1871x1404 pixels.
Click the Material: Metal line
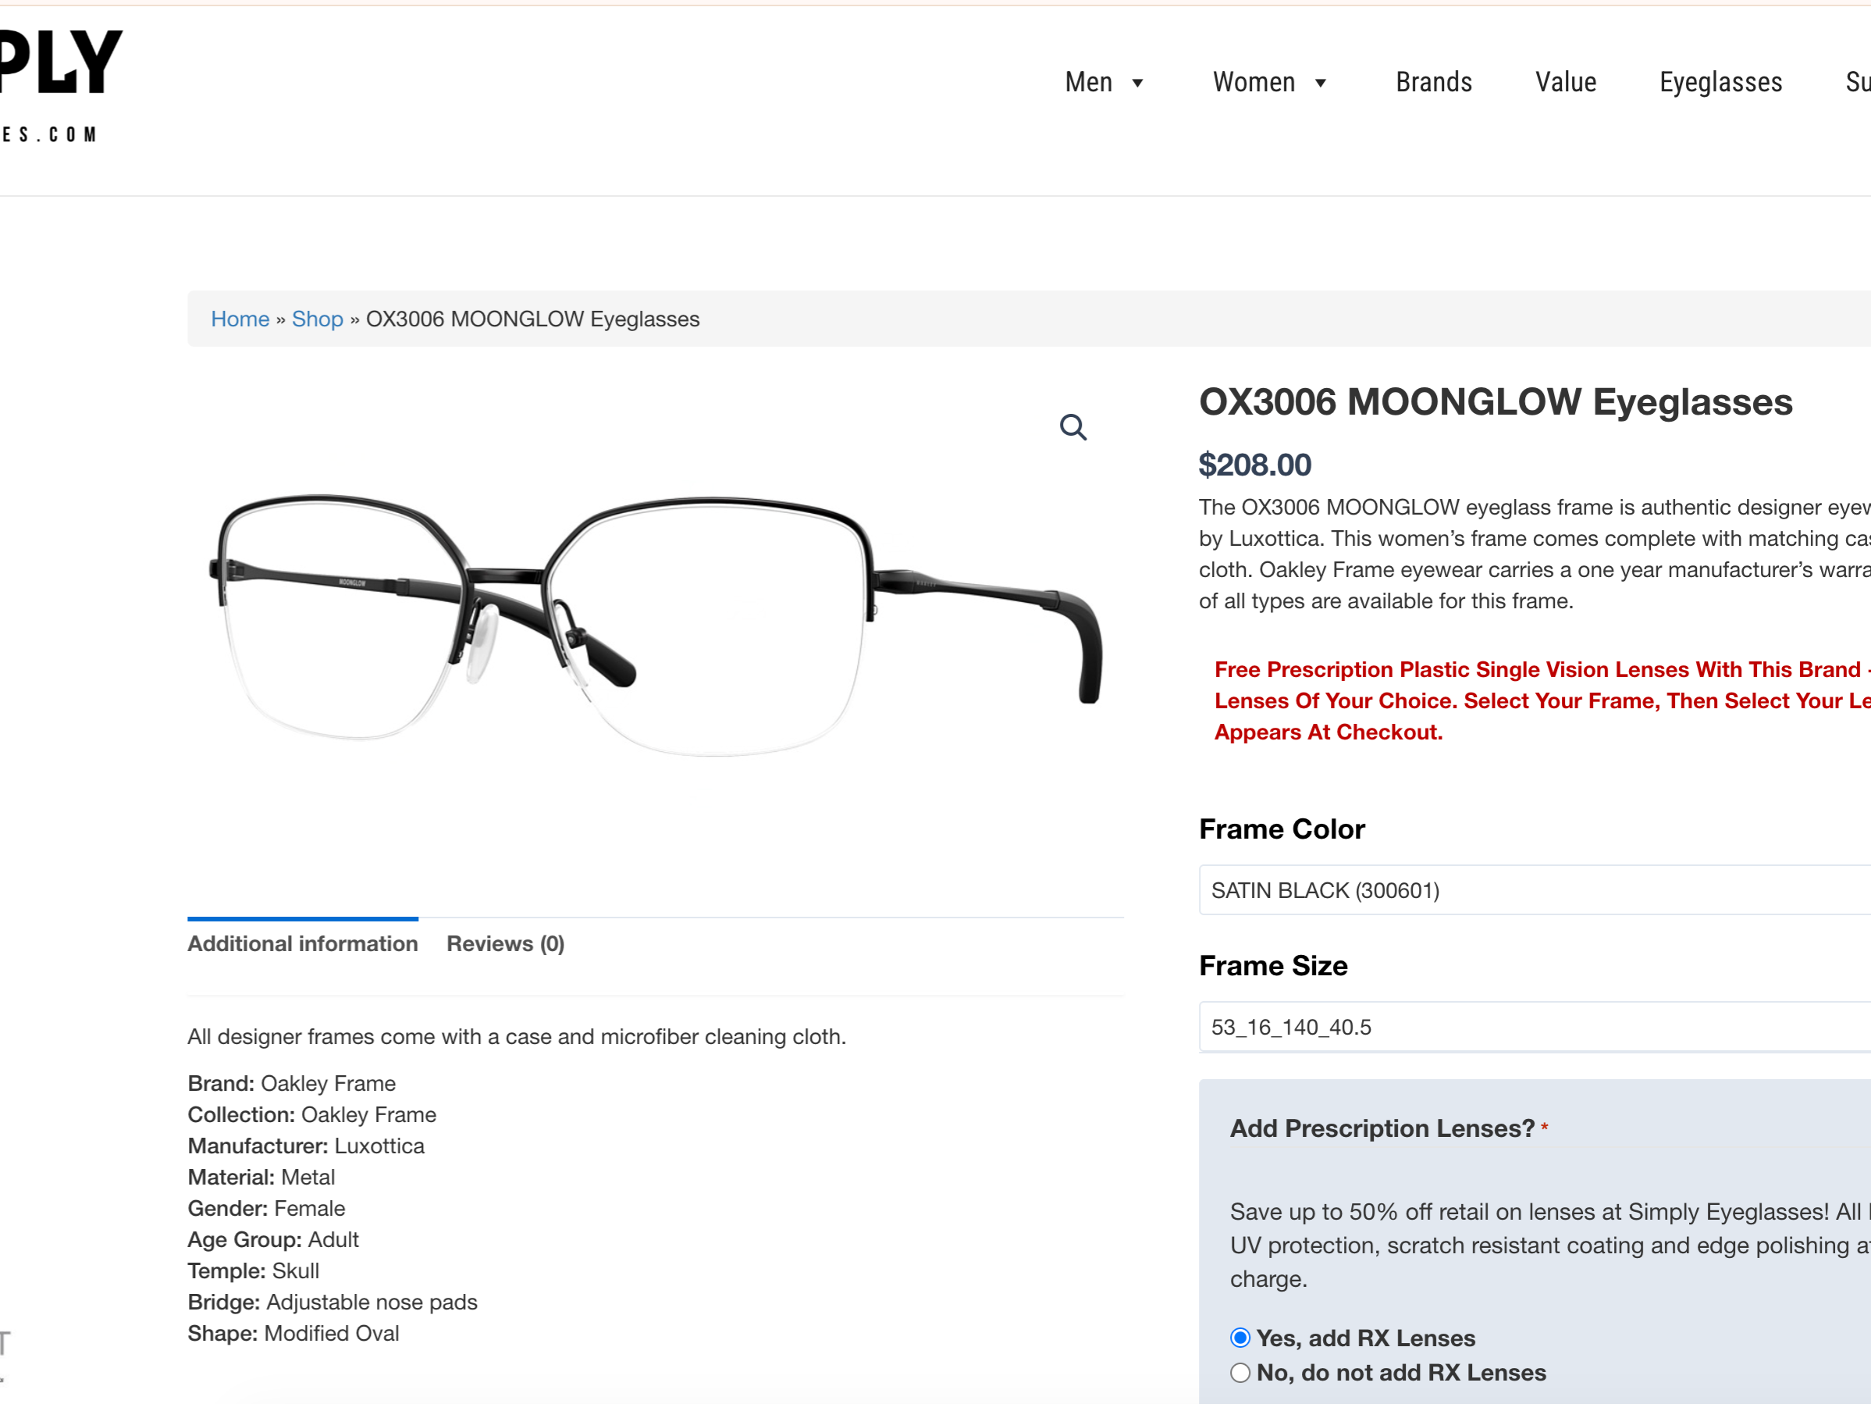261,1178
